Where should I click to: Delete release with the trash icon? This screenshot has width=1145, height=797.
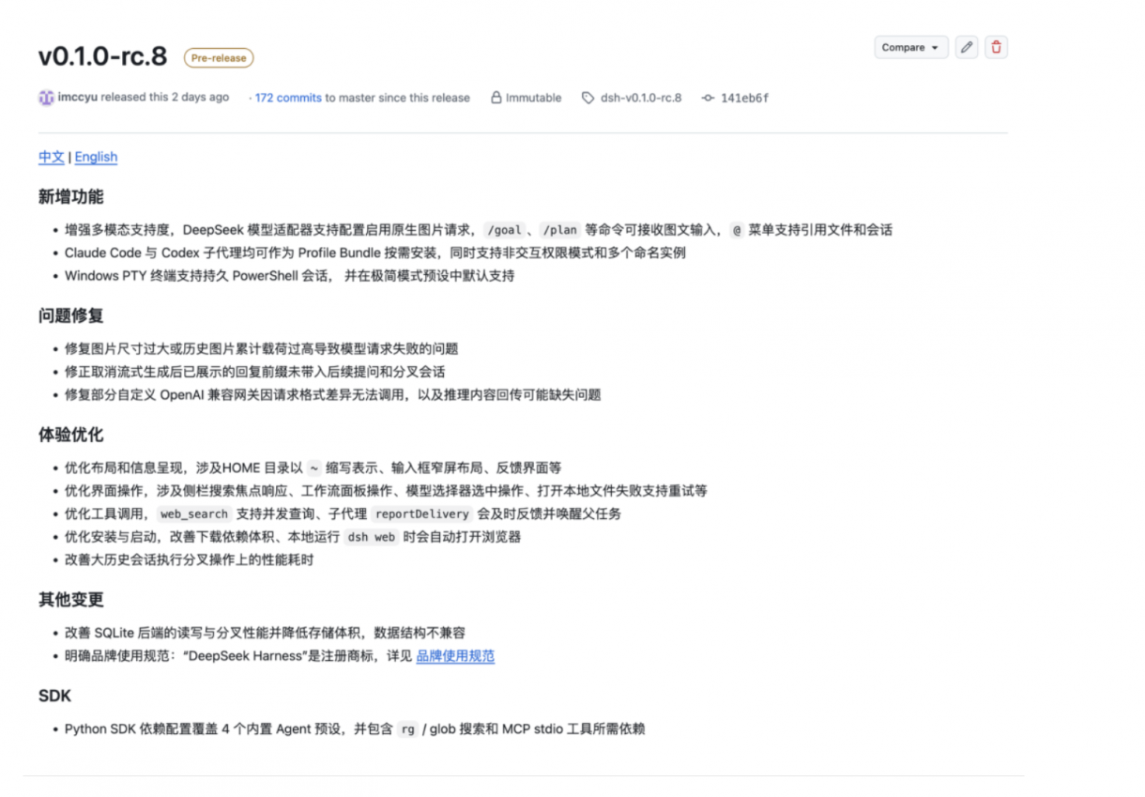[997, 48]
